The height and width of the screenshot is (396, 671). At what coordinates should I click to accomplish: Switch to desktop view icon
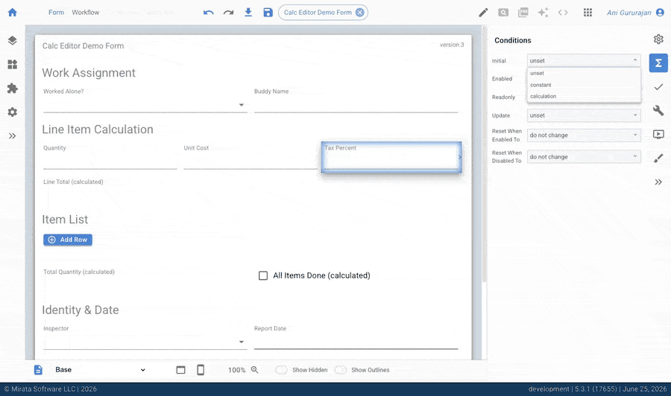point(180,370)
